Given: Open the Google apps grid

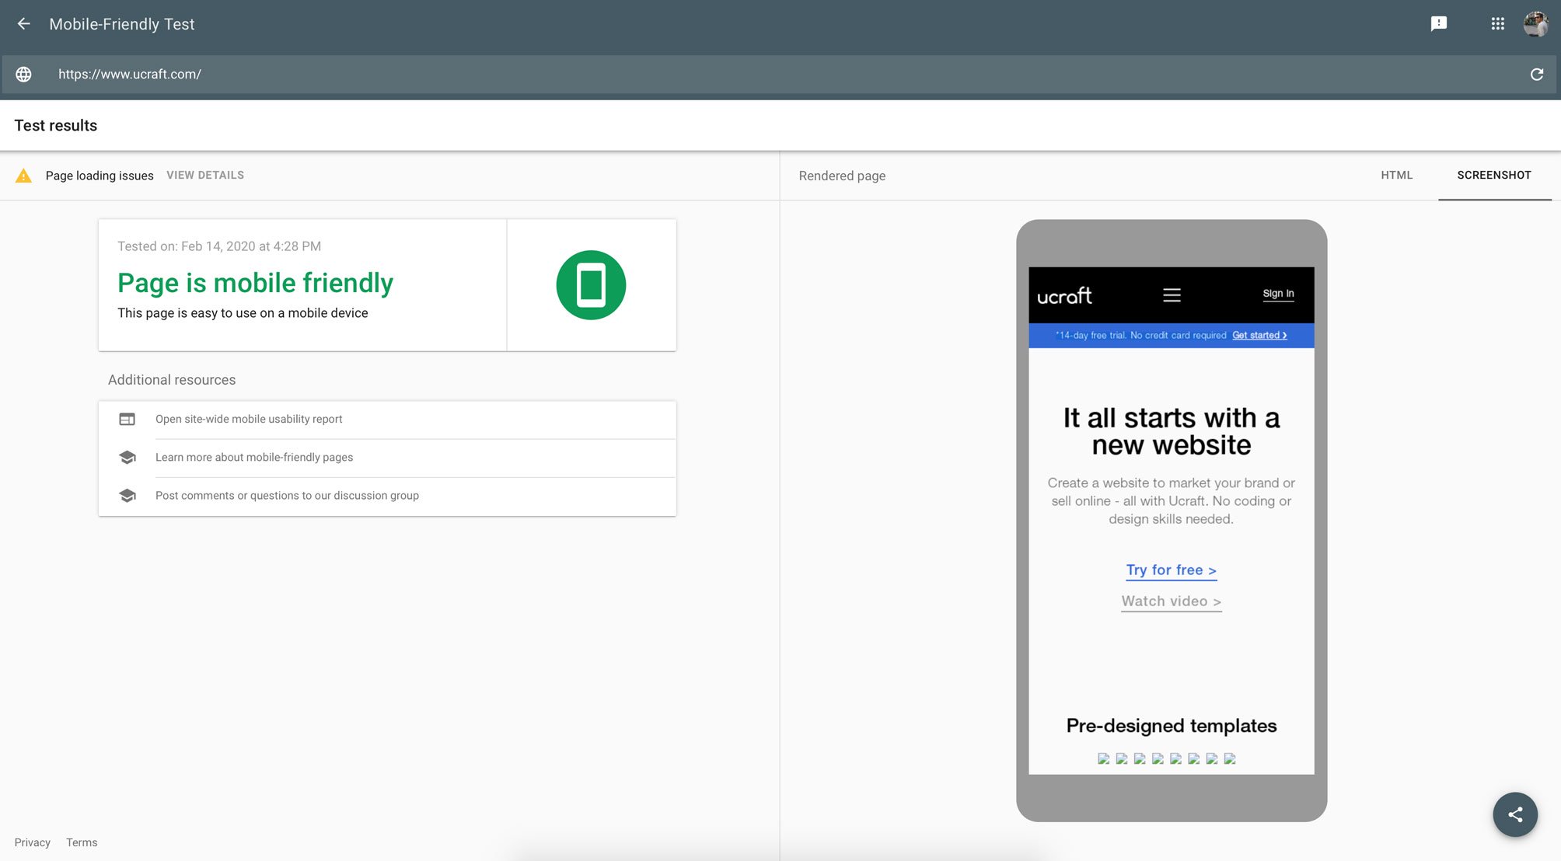Looking at the screenshot, I should (1497, 24).
